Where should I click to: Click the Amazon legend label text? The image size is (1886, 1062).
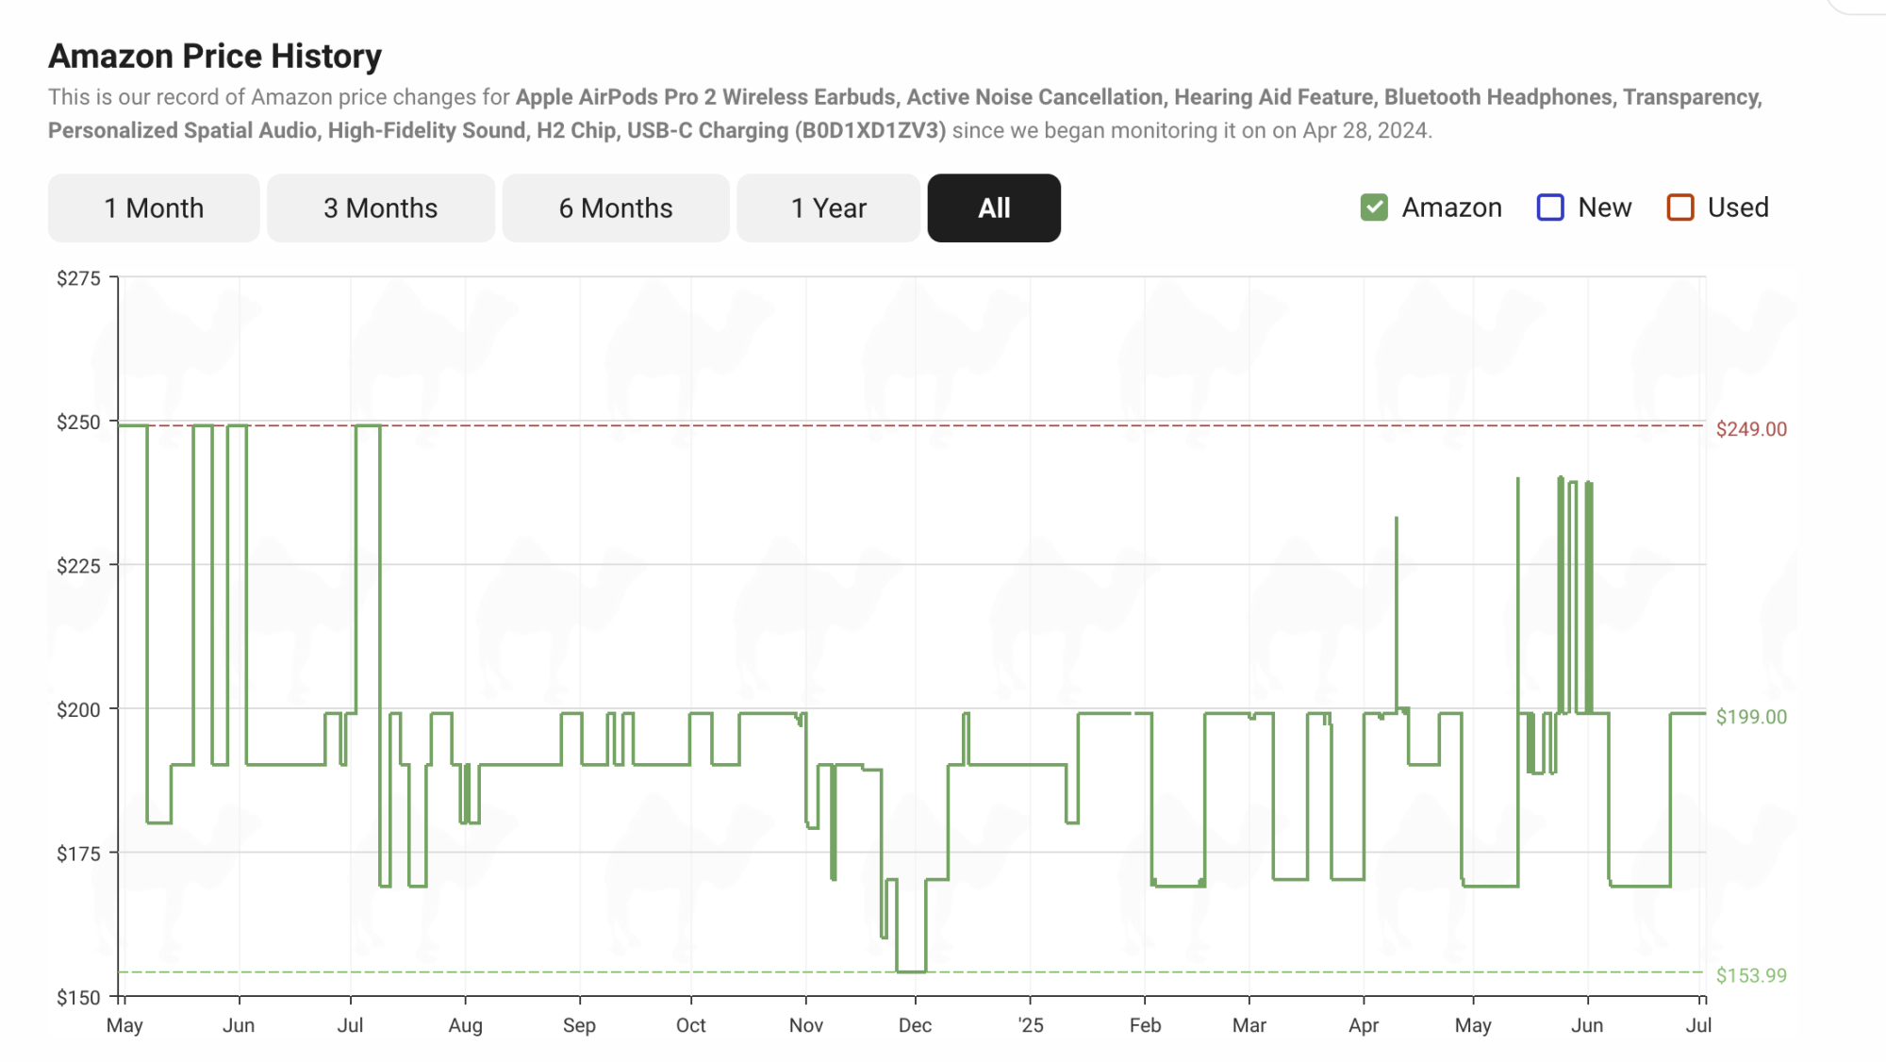tap(1451, 207)
